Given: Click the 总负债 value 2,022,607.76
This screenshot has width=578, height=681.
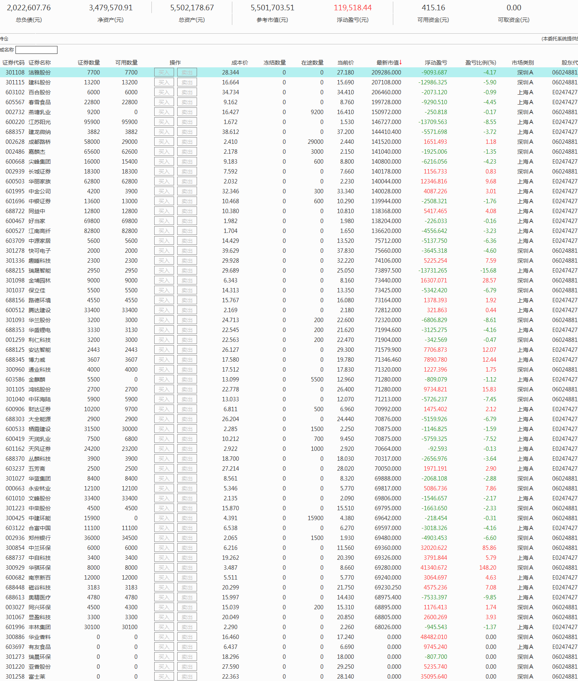Looking at the screenshot, I should (x=29, y=8).
